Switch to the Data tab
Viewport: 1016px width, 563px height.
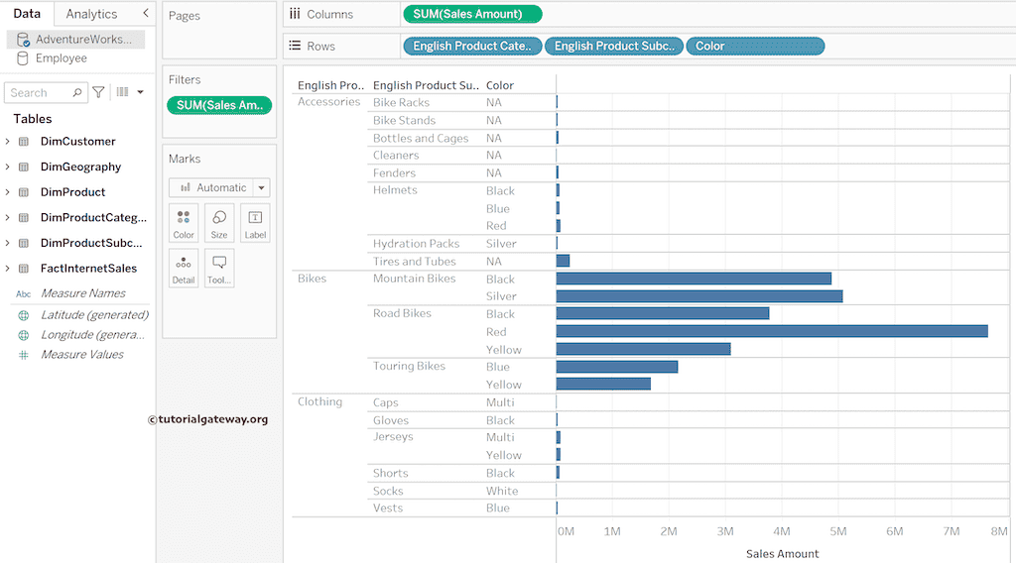[x=27, y=14]
